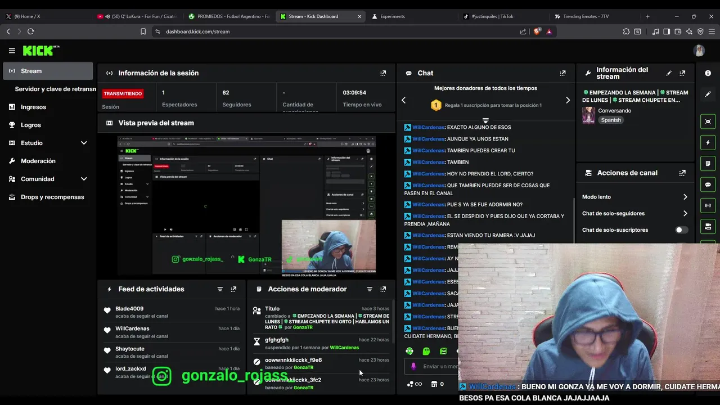Filter the Acciones de moderador list
Screen dimensions: 720x405
[370, 289]
